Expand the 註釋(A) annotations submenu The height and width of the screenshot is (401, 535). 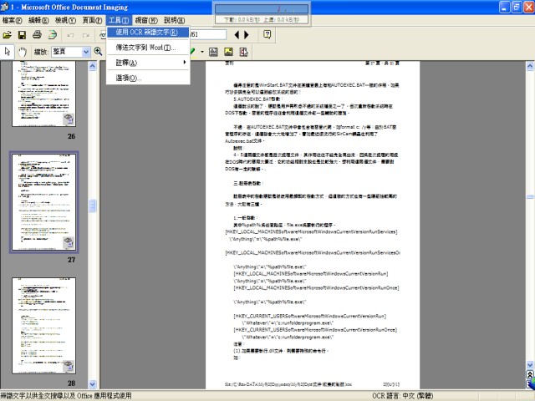(148, 63)
